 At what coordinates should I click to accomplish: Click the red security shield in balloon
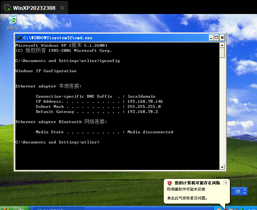click(x=169, y=183)
